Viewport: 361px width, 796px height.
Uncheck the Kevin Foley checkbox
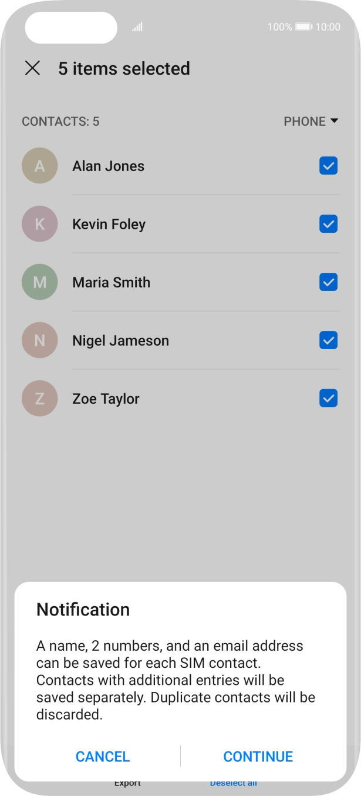click(x=328, y=224)
